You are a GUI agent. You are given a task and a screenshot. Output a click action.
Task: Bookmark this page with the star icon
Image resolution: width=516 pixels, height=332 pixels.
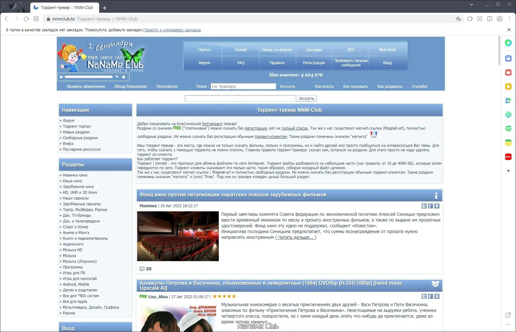click(459, 19)
